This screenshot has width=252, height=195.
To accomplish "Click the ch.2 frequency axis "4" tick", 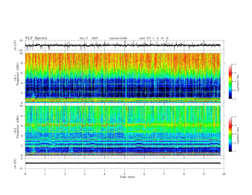I will tap(22, 136).
